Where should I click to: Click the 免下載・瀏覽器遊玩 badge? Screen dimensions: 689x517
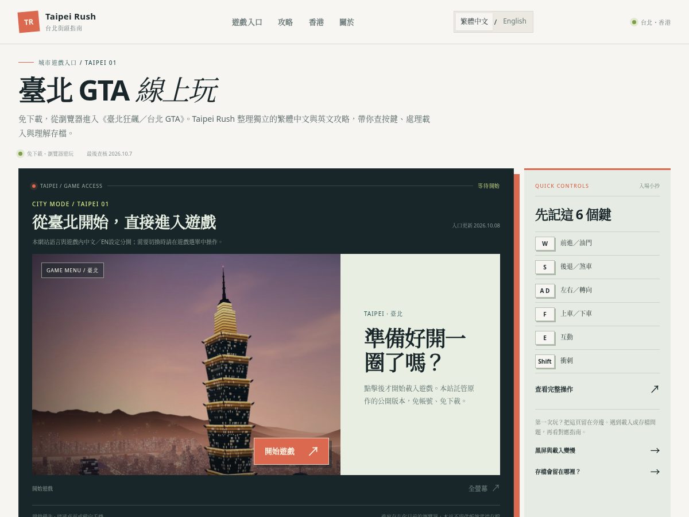45,153
